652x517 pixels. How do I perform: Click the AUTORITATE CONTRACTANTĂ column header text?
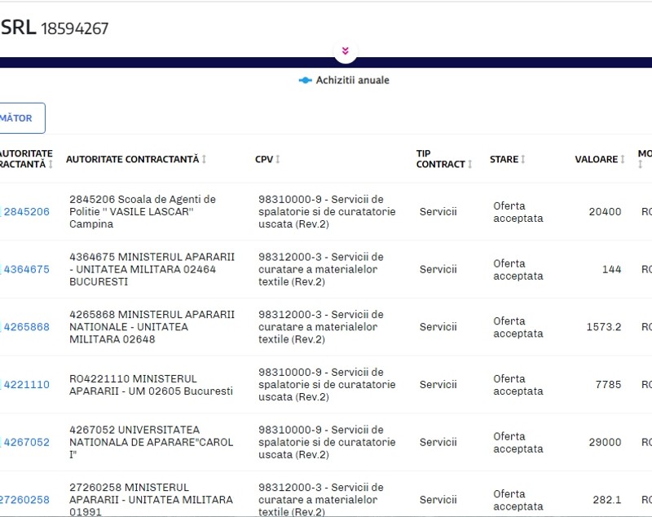[133, 159]
